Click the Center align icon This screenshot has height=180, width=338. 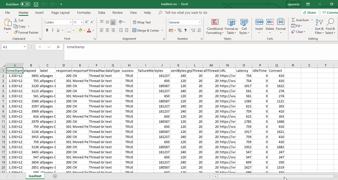(x=107, y=31)
